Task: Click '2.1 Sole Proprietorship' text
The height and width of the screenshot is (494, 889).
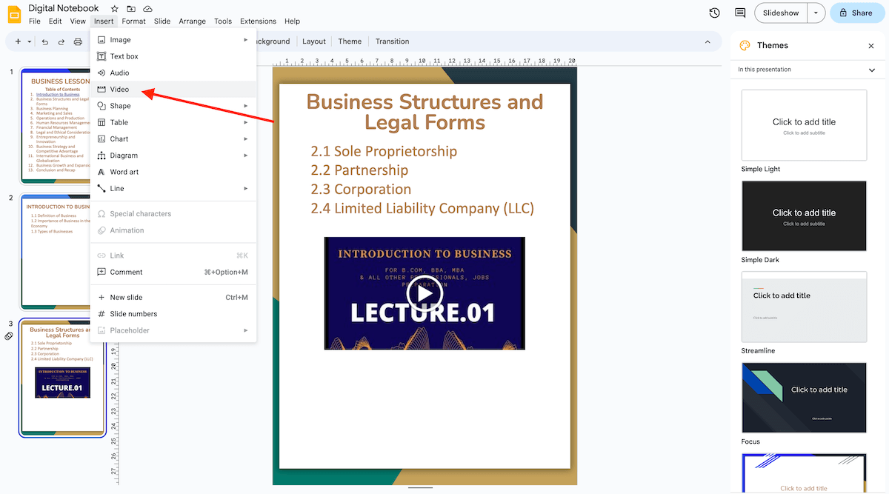Action: 384,151
